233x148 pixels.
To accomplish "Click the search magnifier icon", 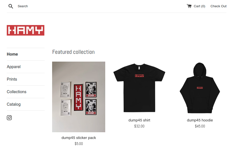I will [11, 6].
